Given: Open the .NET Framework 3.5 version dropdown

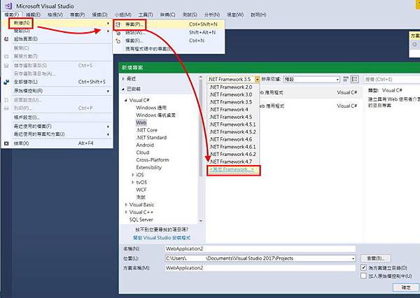Looking at the screenshot, I should click(257, 79).
